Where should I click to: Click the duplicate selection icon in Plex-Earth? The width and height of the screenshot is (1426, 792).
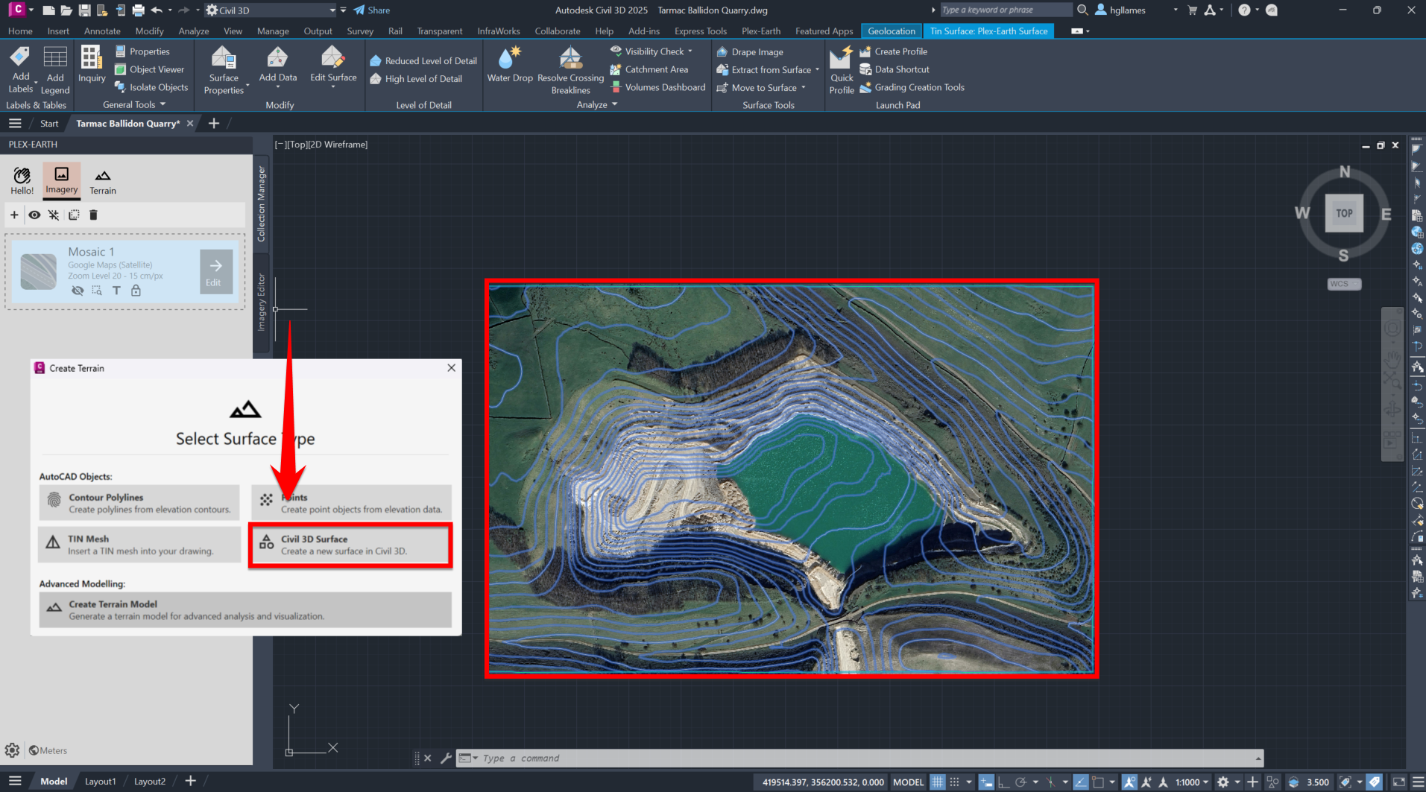74,215
